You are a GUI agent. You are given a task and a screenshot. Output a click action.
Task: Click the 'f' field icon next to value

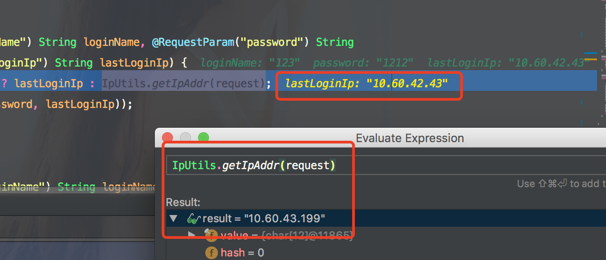coord(212,235)
